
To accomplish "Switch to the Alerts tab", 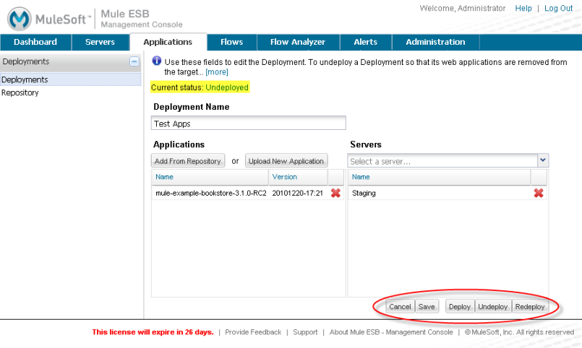I will [x=365, y=42].
